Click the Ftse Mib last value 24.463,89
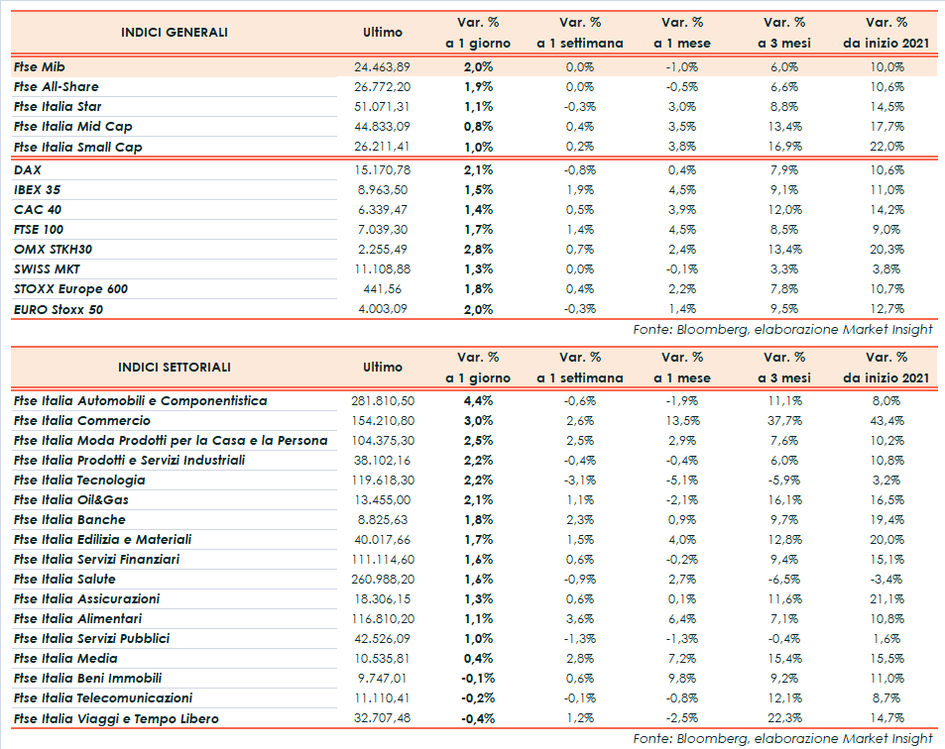The height and width of the screenshot is (749, 945). 382,66
